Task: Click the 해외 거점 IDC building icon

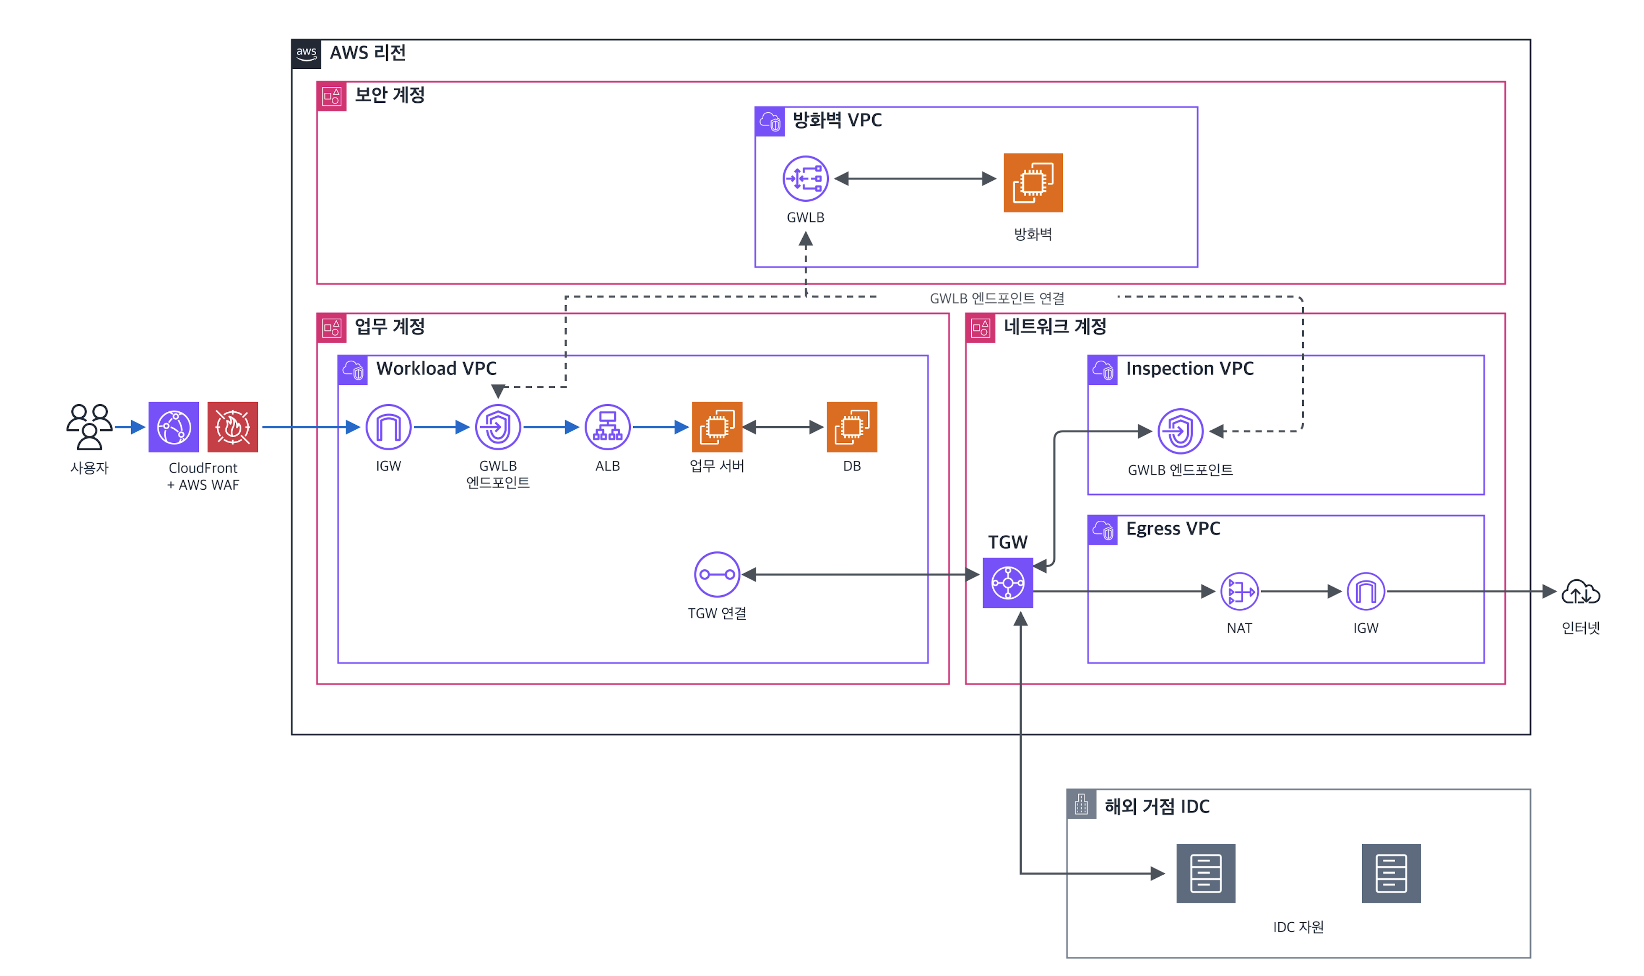Action: 1082,804
